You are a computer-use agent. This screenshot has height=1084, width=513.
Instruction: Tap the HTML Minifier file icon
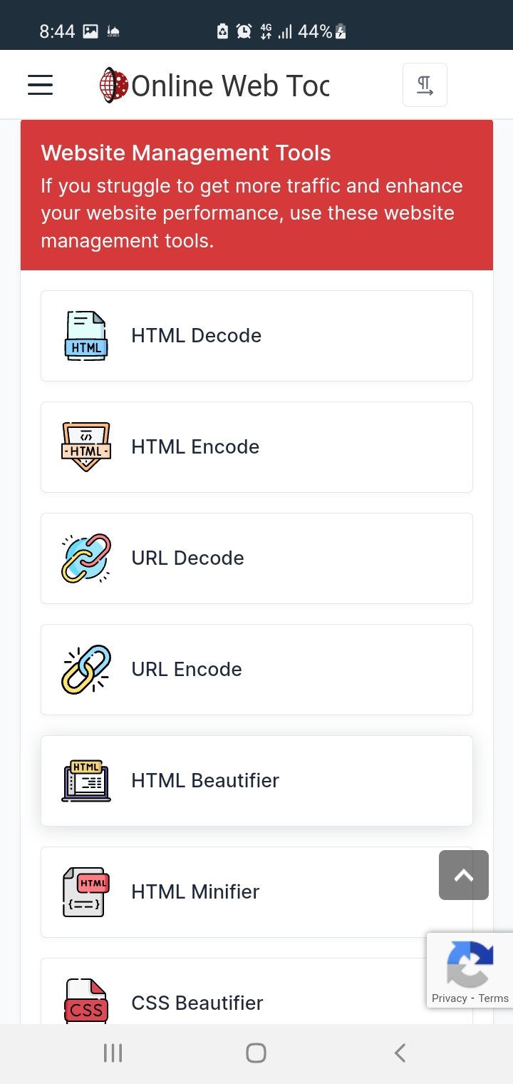pyautogui.click(x=86, y=892)
